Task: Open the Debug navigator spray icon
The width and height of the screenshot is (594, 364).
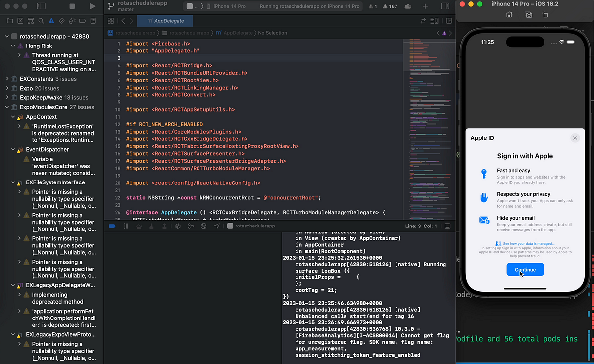Action: (72, 21)
